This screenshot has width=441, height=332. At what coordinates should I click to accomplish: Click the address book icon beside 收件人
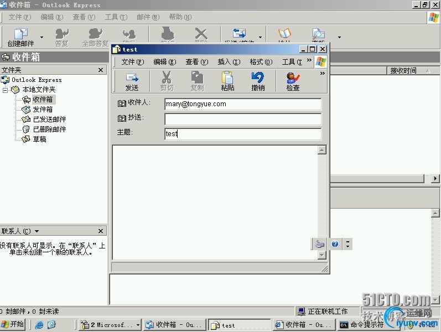(122, 103)
